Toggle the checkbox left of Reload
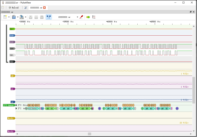The width and height of the screenshot is (197, 137). (x=3, y=7)
